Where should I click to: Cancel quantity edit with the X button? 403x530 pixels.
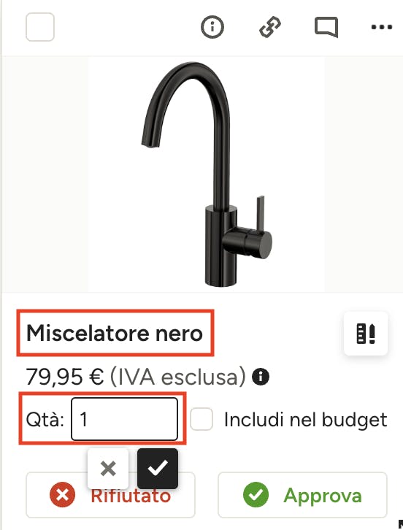coord(108,469)
